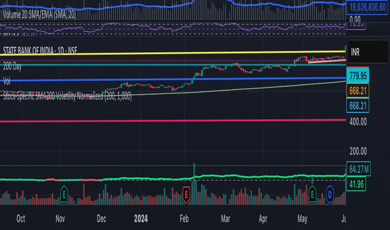Click the blue 668.21 price label
The width and height of the screenshot is (390, 230).
[358, 106]
